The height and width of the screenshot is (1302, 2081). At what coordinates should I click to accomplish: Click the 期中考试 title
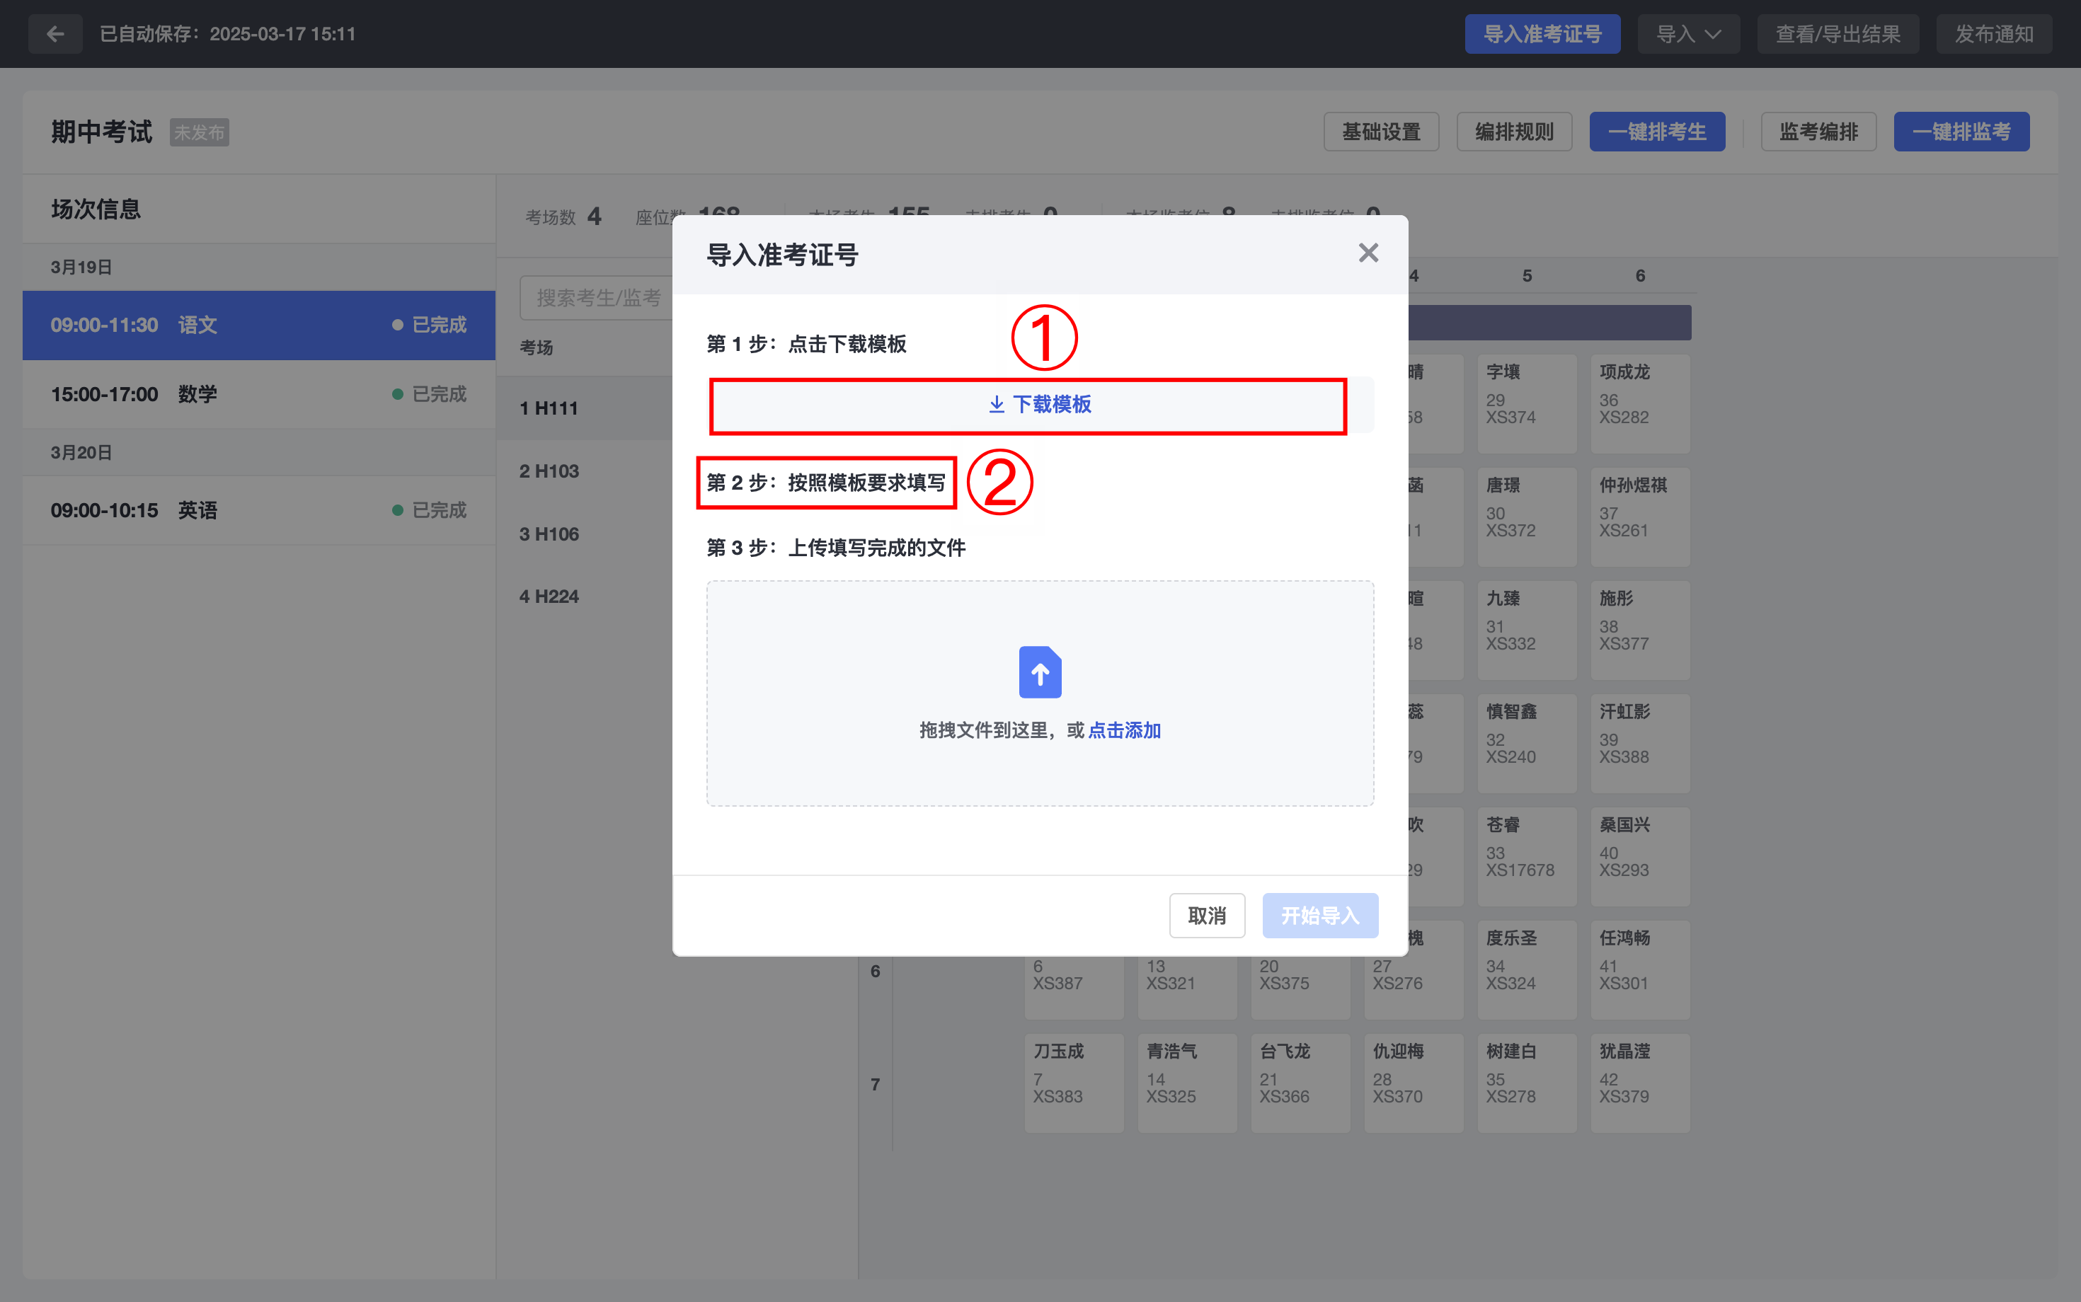tap(102, 132)
